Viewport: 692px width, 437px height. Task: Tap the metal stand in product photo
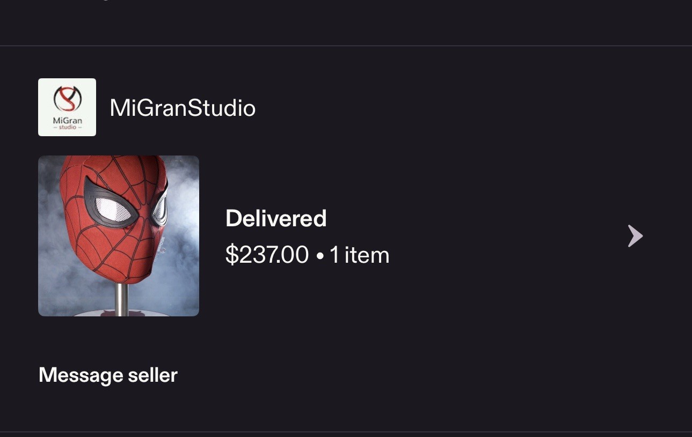tap(121, 298)
